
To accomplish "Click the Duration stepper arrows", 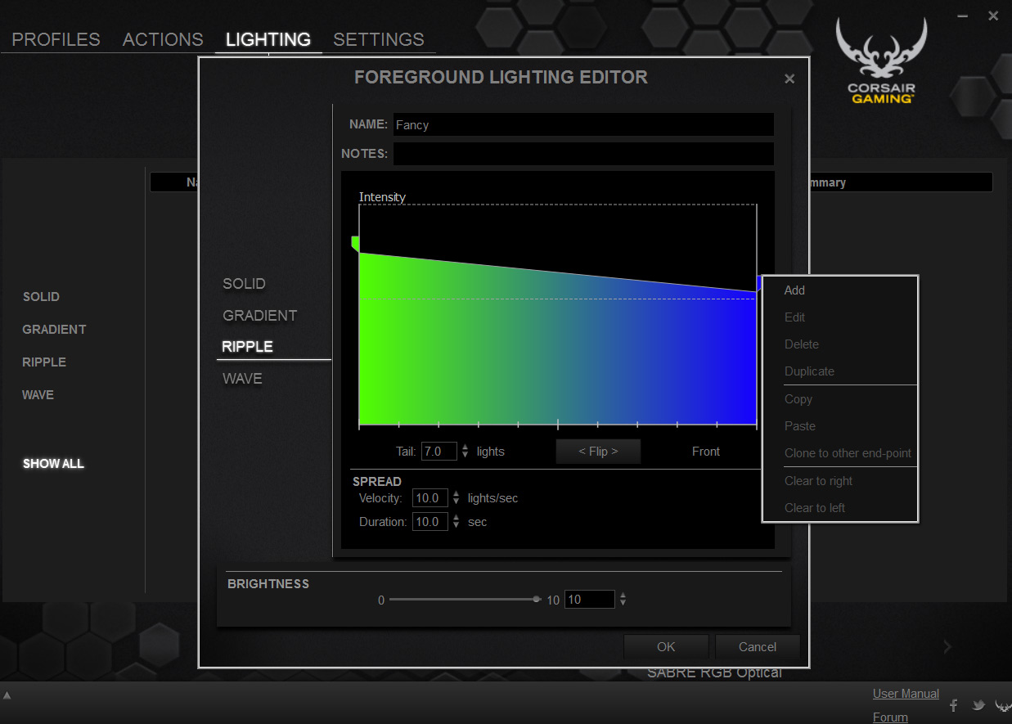I will [457, 522].
